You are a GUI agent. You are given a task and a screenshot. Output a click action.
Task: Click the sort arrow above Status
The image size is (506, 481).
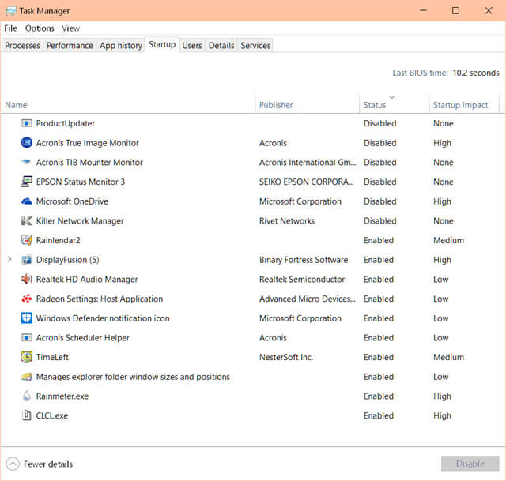[x=392, y=97]
